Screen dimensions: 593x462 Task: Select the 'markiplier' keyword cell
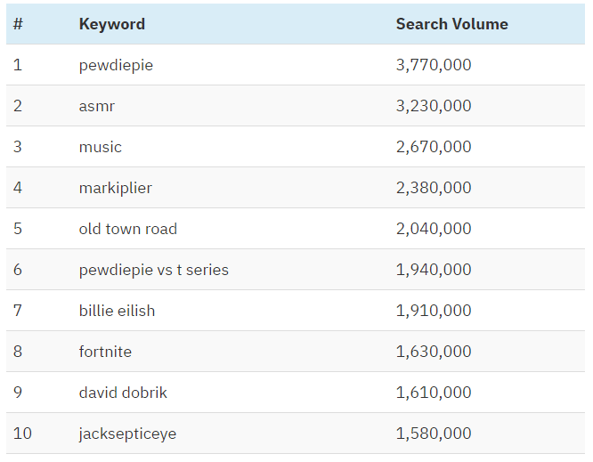(116, 189)
